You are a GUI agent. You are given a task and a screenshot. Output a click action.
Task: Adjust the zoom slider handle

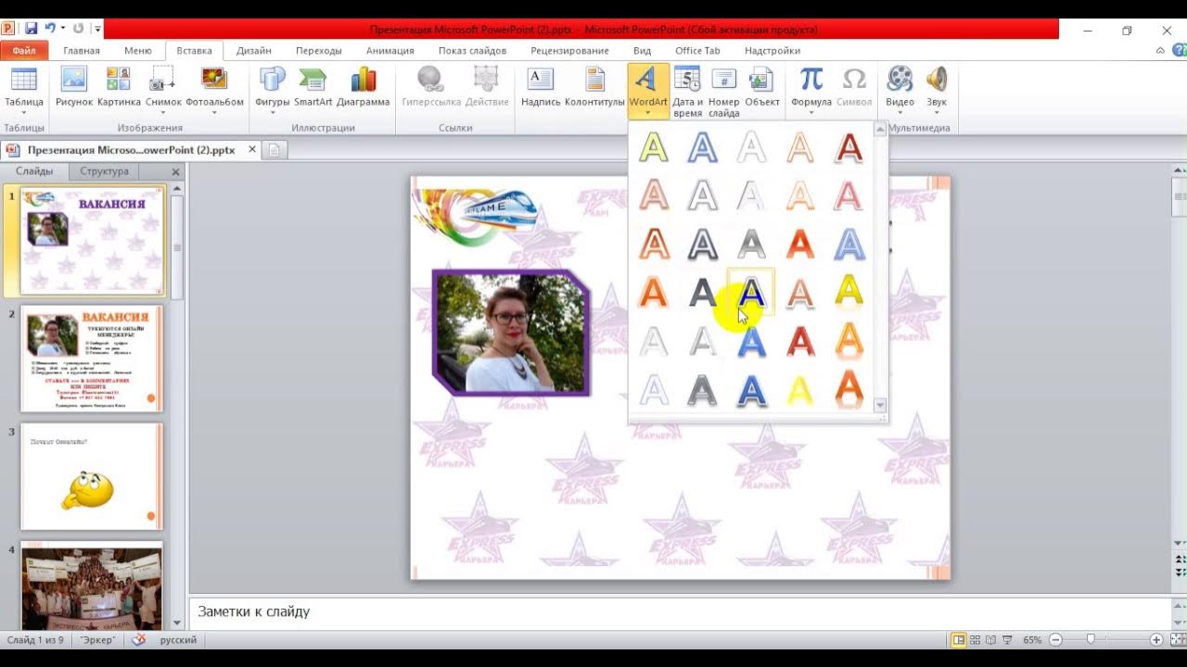click(x=1091, y=640)
